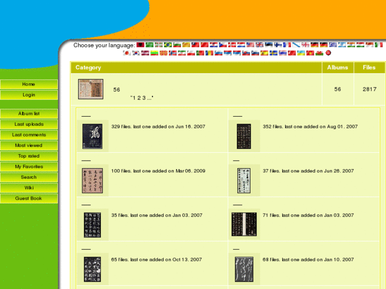Open album thumbnail with 37 files
This screenshot has height=289, width=386.
pos(244,180)
